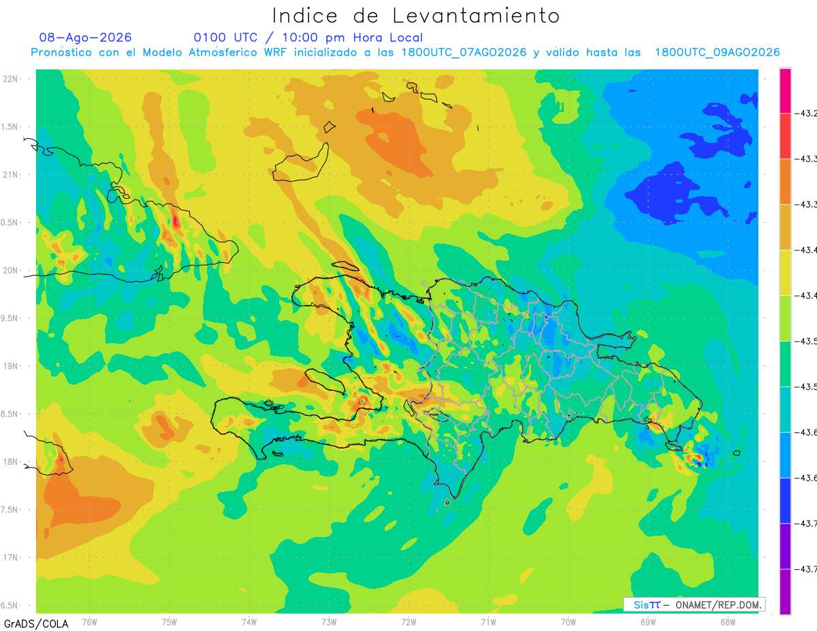Click the '69W' longitude label
Viewport: 817px width, 631px height.
(x=648, y=621)
